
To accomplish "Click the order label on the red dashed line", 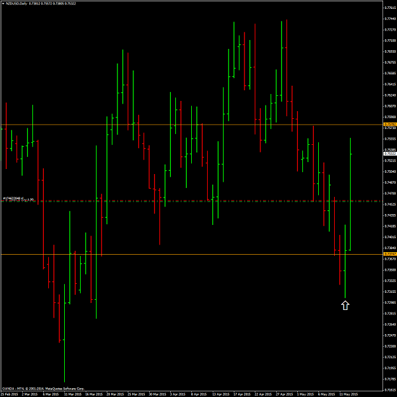I will tap(18, 199).
